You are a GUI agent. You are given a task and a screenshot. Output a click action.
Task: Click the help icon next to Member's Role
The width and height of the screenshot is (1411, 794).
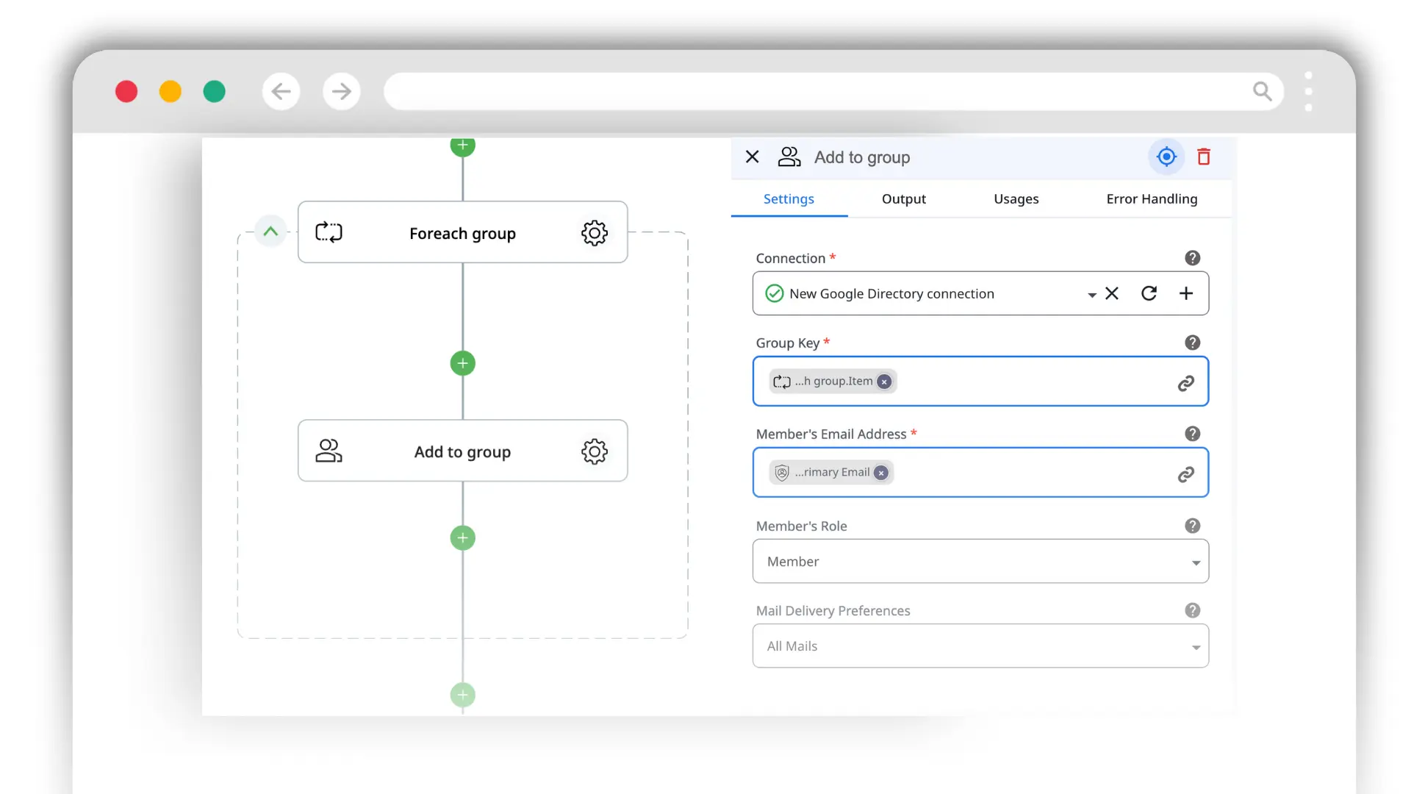pyautogui.click(x=1191, y=526)
